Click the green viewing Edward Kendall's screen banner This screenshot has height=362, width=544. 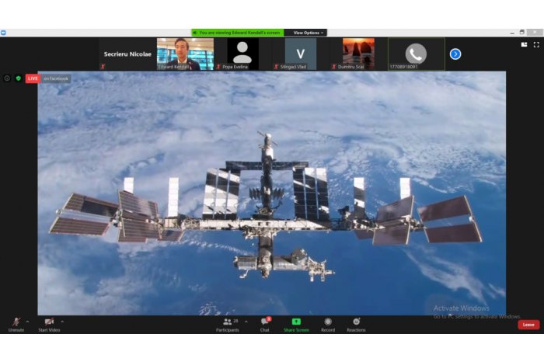tap(238, 33)
